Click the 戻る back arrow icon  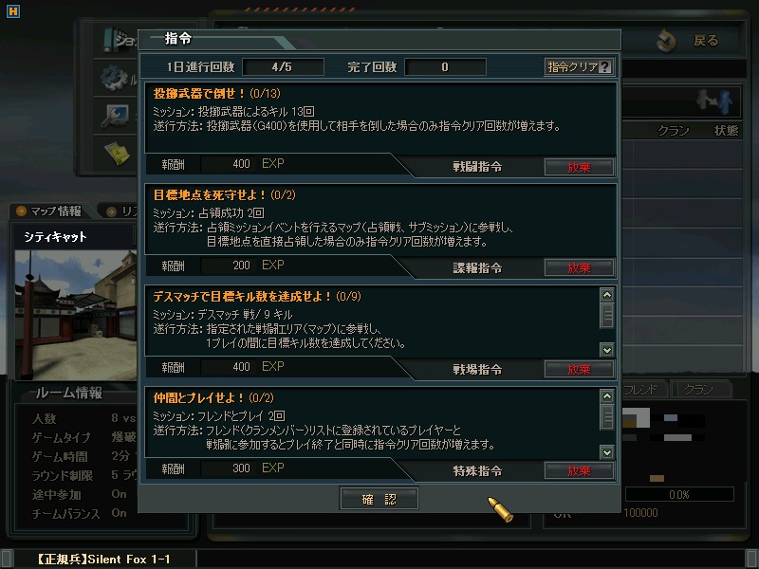tap(666, 41)
